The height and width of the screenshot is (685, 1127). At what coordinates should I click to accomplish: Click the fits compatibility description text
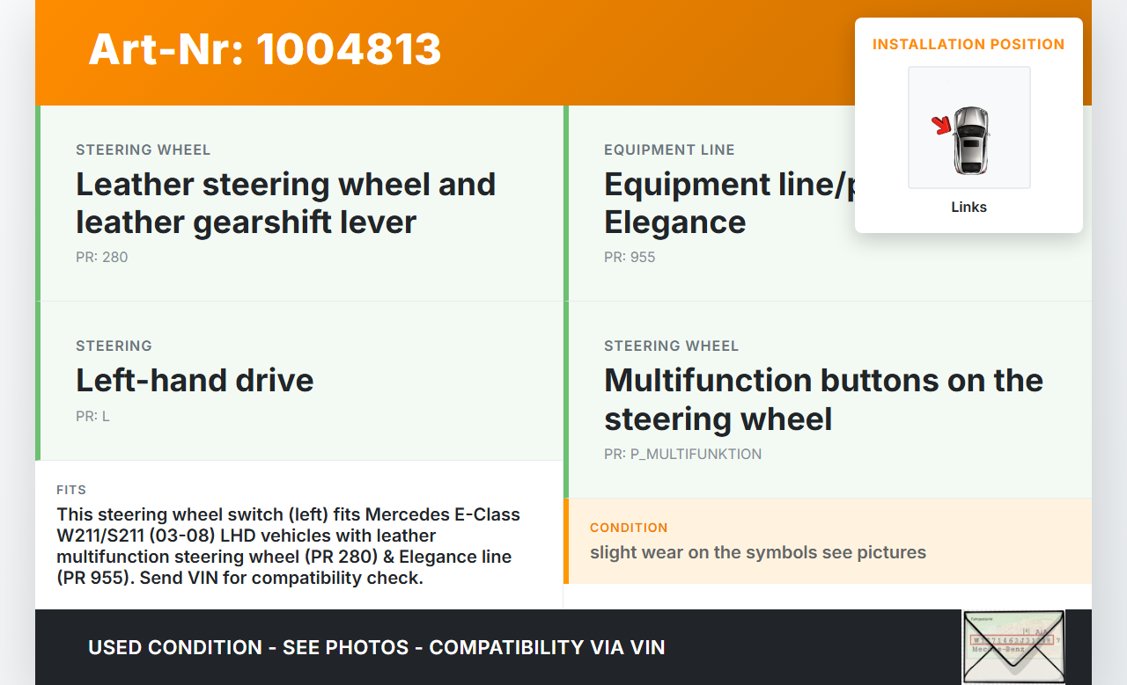[288, 546]
